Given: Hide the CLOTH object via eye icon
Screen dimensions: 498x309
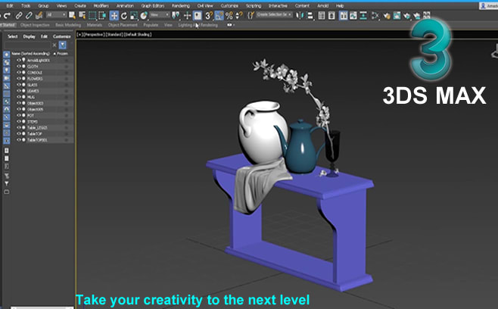Looking at the screenshot, I should (x=19, y=66).
